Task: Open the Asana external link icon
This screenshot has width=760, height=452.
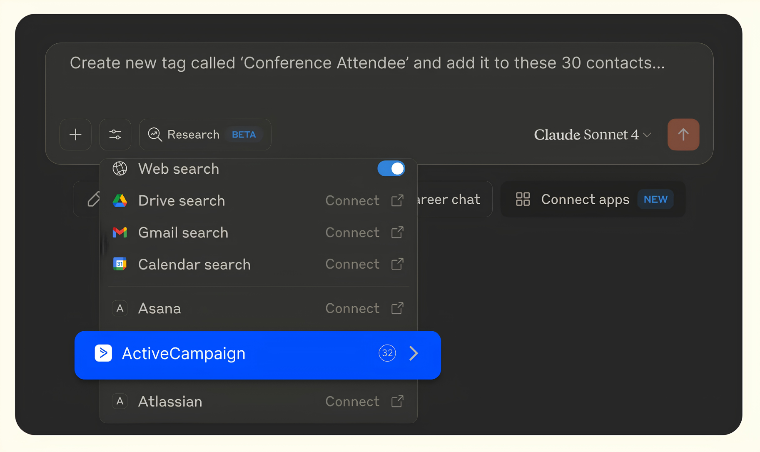Action: pos(397,308)
